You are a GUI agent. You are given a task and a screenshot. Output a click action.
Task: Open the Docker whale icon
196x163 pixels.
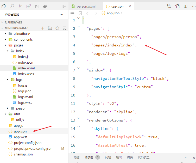point(45,6)
